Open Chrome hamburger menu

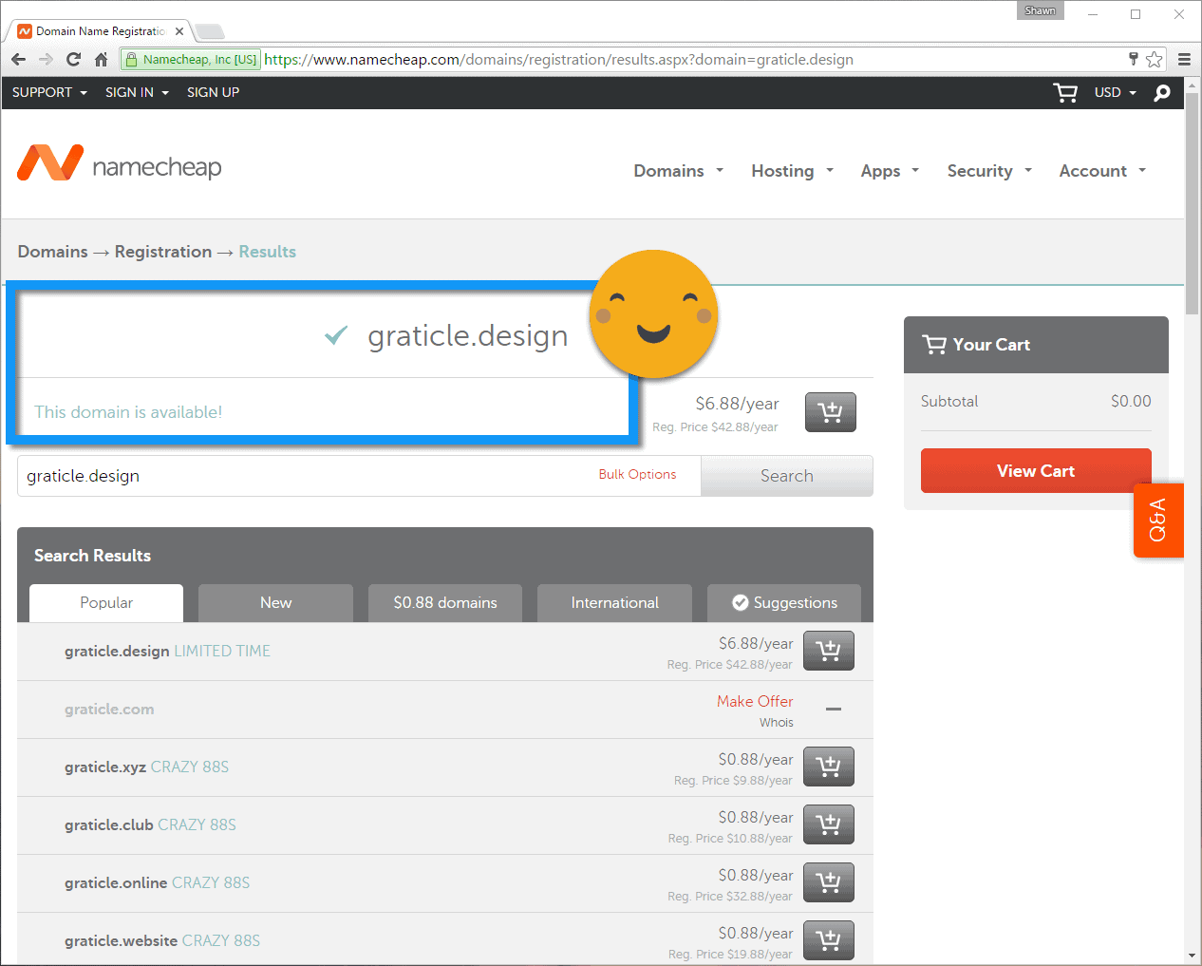pyautogui.click(x=1184, y=59)
